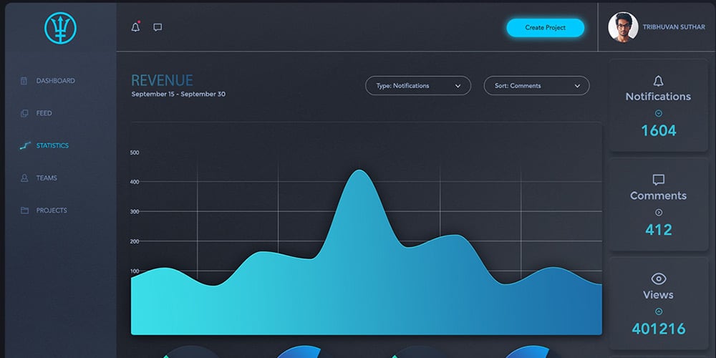Open the Feed section
716x358 pixels.
point(44,113)
